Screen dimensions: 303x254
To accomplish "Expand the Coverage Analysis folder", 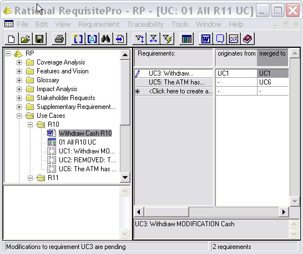I will tap(19, 62).
